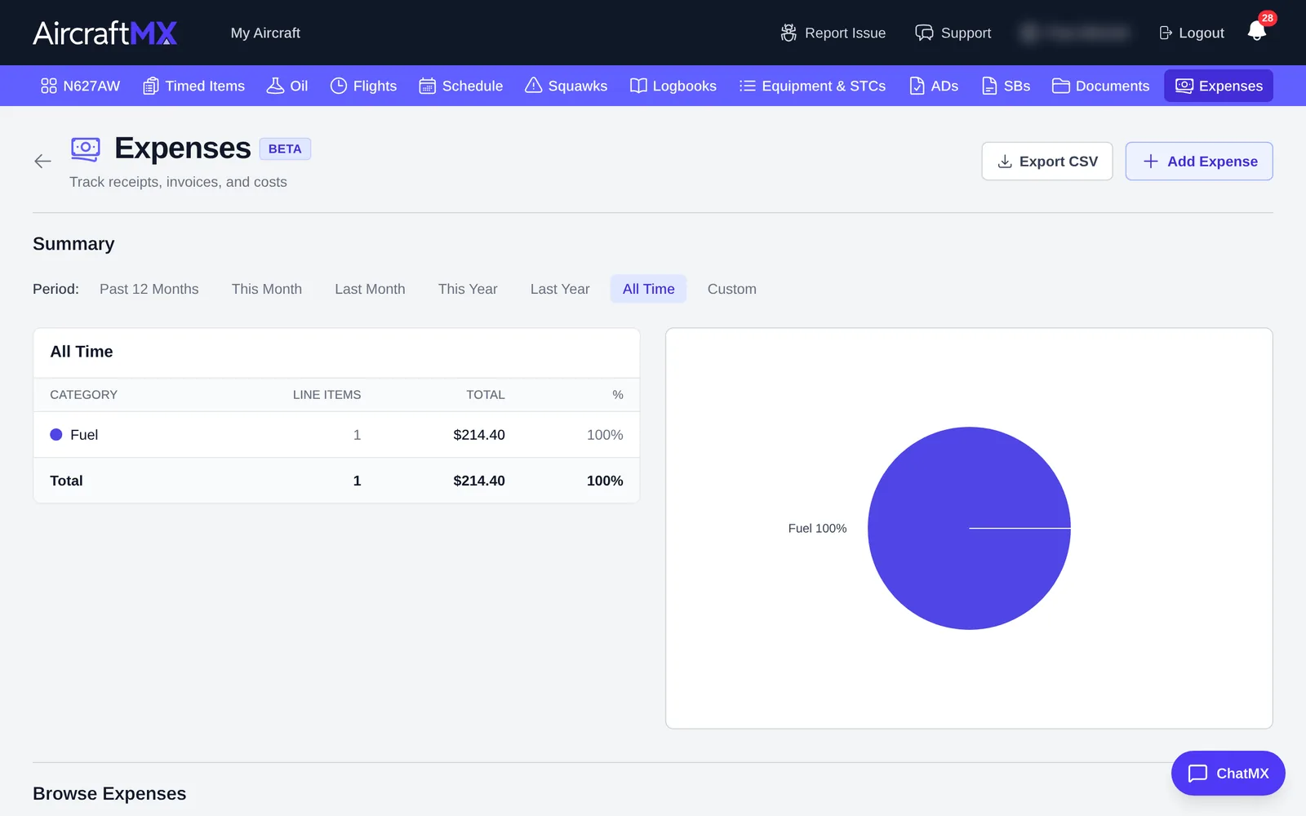Click the SBs document icon
Screen dimensions: 1306x816
coord(989,86)
